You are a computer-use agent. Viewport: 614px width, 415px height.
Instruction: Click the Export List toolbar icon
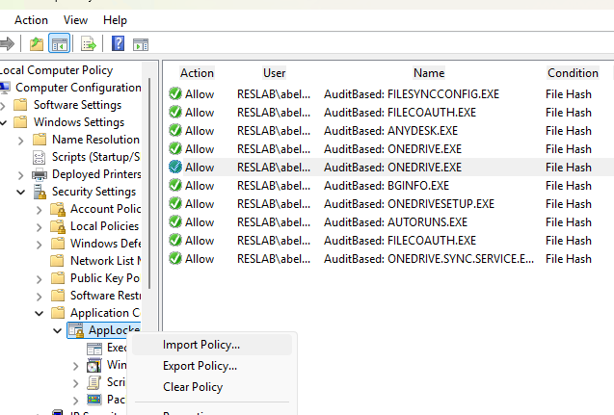(89, 43)
